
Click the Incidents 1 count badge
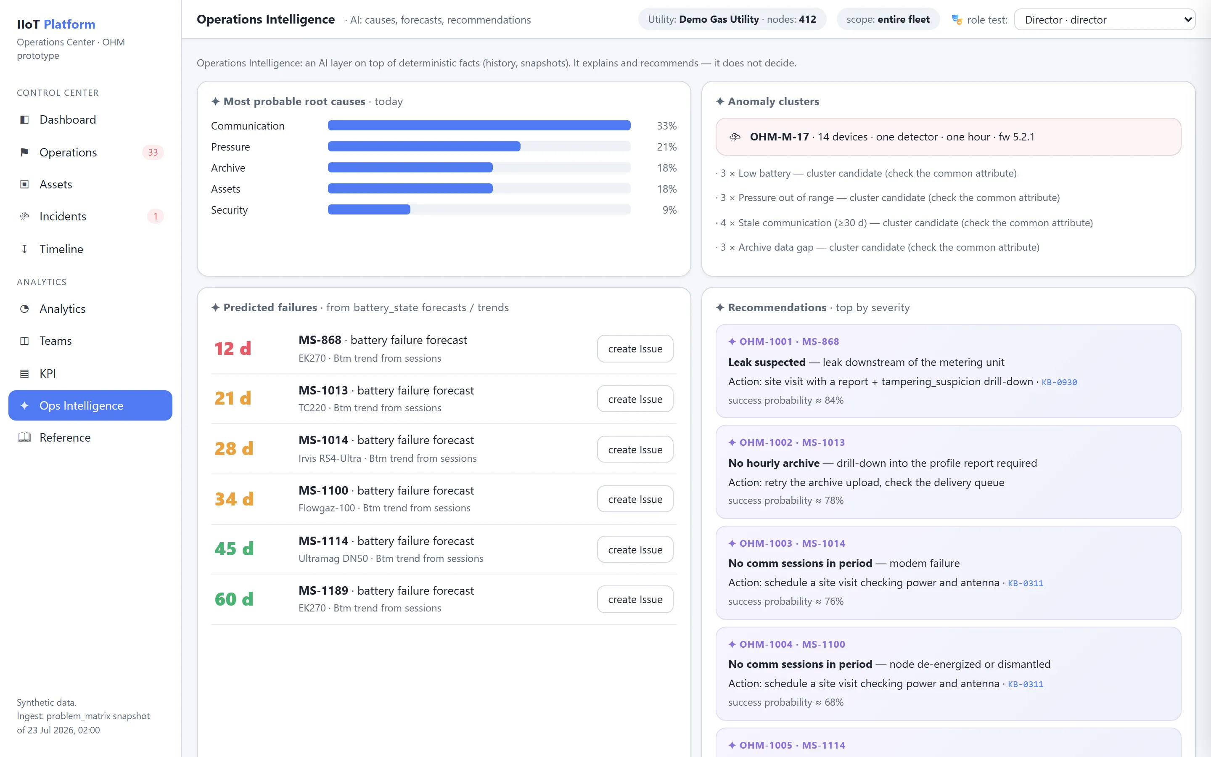tap(155, 216)
